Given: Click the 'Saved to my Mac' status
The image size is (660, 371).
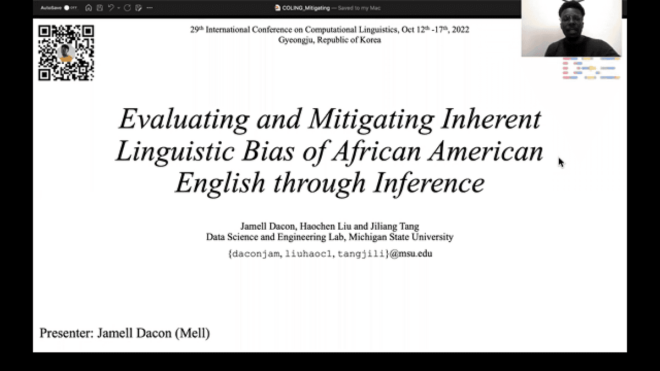Looking at the screenshot, I should click(358, 8).
